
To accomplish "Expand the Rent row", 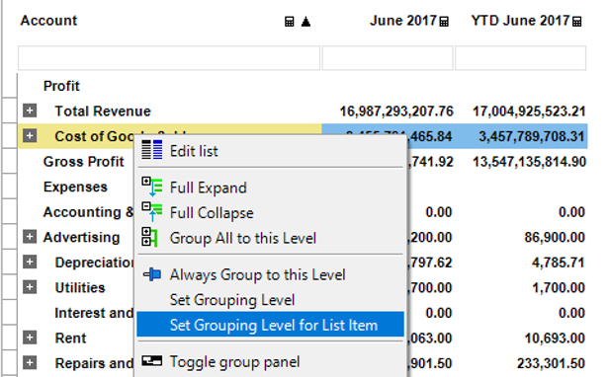I will pyautogui.click(x=30, y=338).
